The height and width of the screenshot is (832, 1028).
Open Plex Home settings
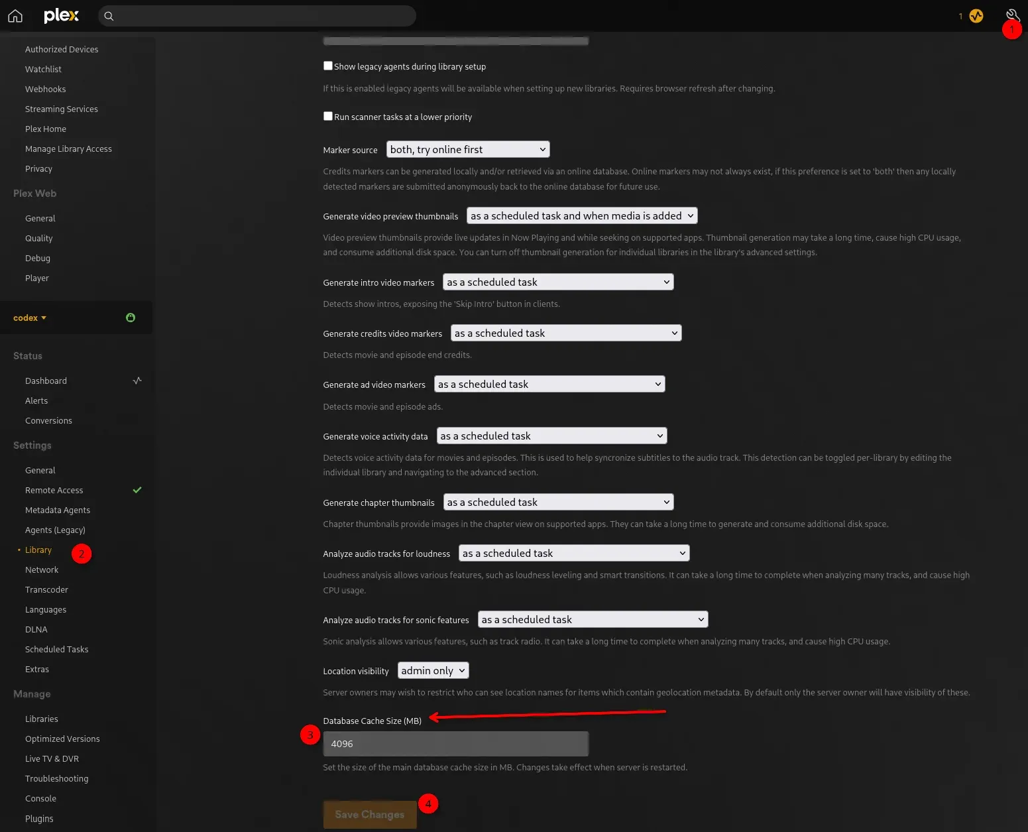coord(46,129)
